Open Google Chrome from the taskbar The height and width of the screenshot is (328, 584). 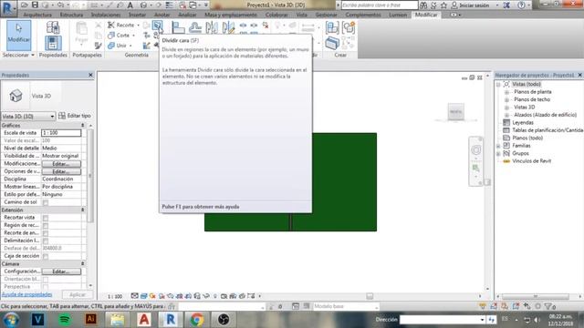coord(197,320)
